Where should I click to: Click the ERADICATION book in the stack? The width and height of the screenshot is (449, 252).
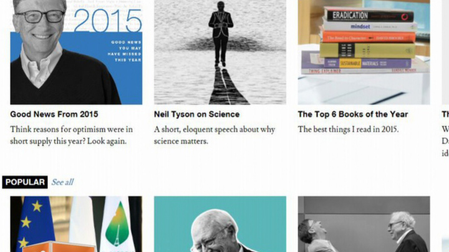coord(369,15)
